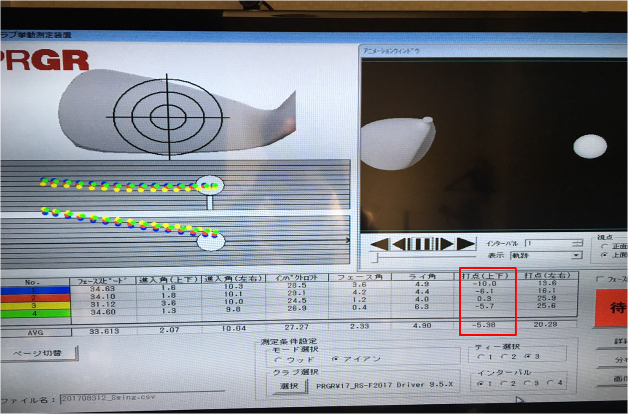
Task: Step animation forward one frame
Action: [444, 244]
